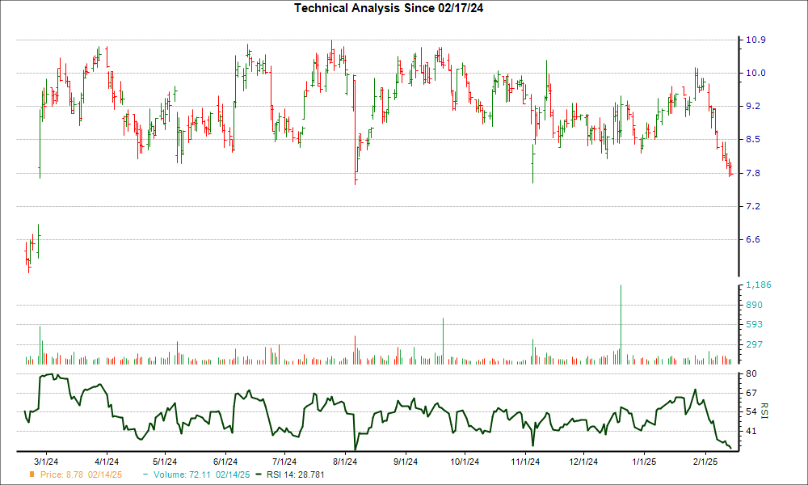Click the 890 volume axis label

tap(755, 305)
